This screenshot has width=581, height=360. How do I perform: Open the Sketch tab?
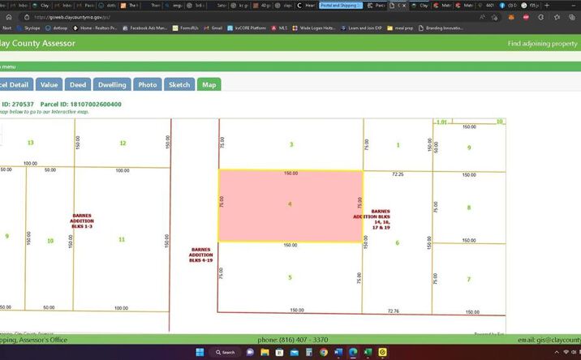click(179, 84)
